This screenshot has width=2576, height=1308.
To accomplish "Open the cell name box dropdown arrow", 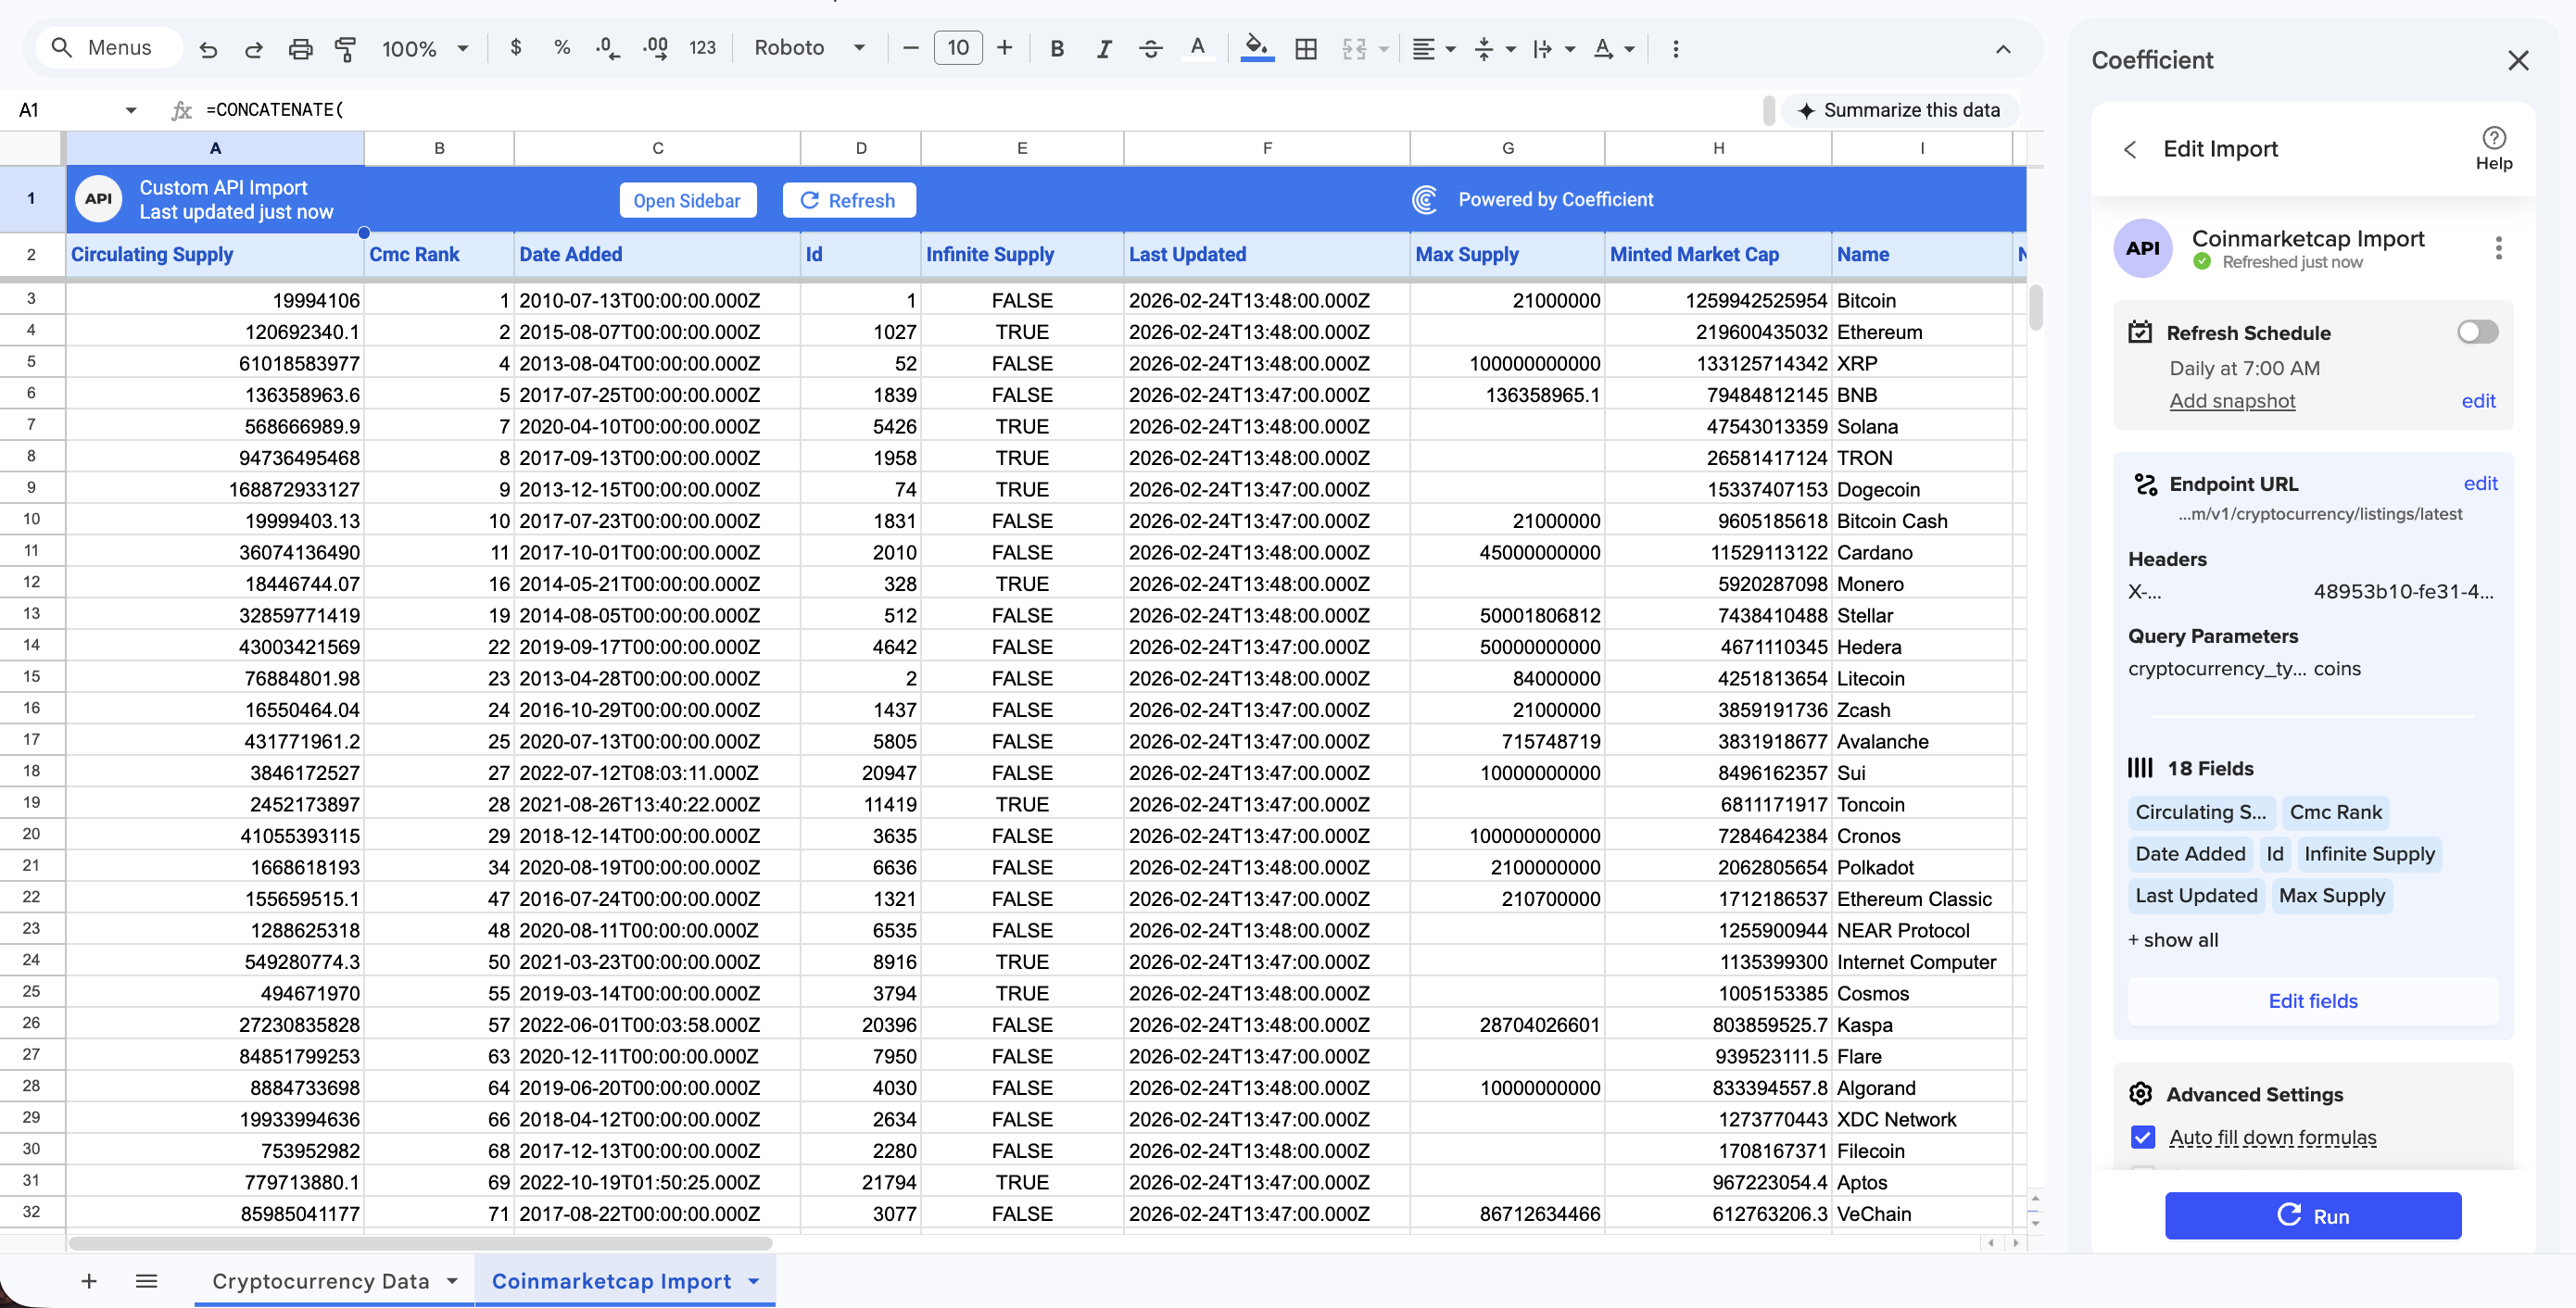I will click(131, 110).
